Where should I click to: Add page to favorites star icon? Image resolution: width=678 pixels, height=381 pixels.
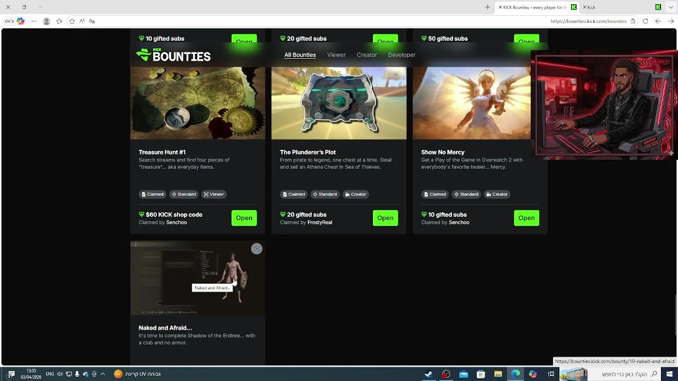[x=72, y=21]
